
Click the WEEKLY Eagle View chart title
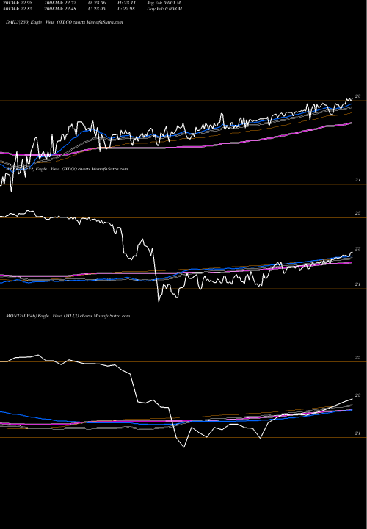point(67,169)
